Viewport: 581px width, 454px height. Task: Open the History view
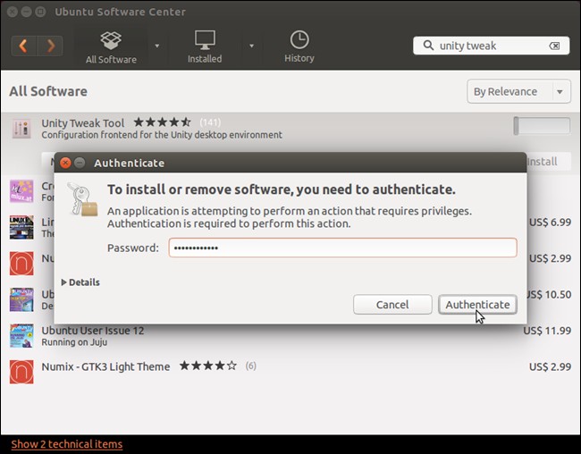coord(299,47)
